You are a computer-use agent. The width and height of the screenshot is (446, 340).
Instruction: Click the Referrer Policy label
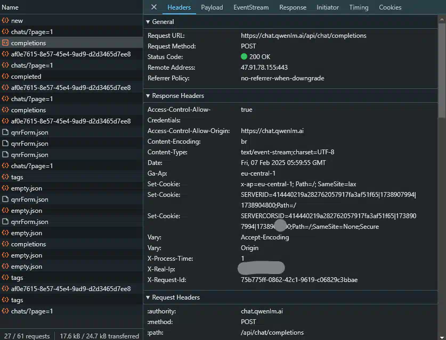point(168,78)
